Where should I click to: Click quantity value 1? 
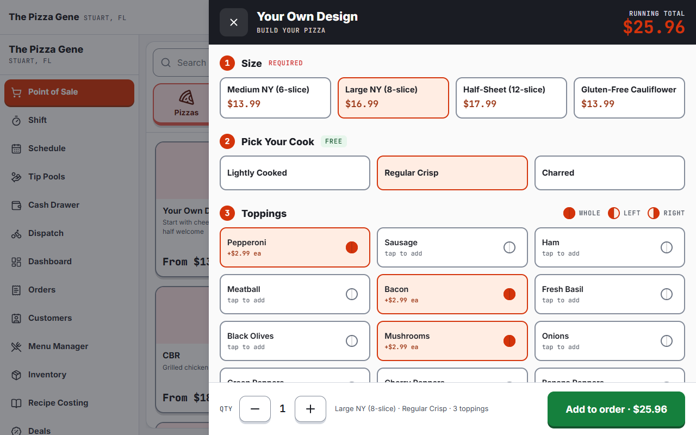(x=283, y=409)
